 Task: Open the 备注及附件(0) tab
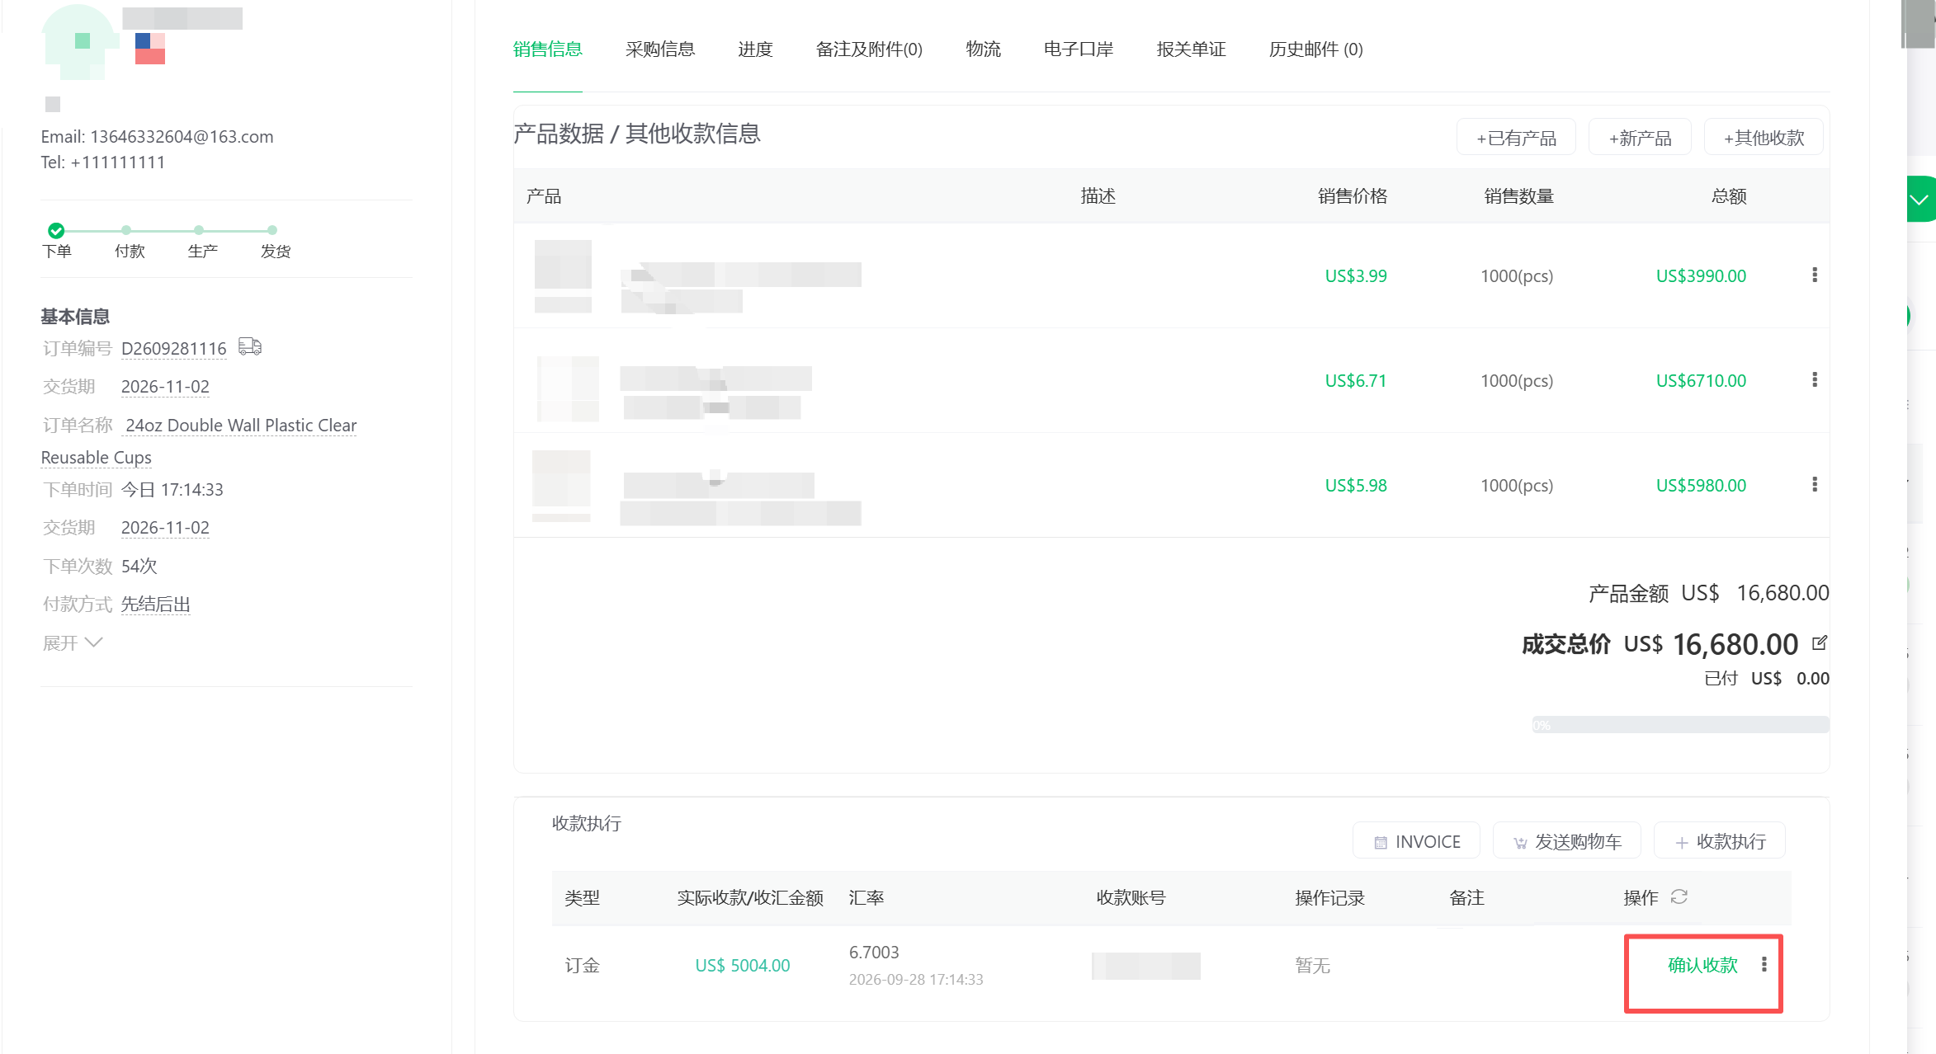(x=869, y=49)
